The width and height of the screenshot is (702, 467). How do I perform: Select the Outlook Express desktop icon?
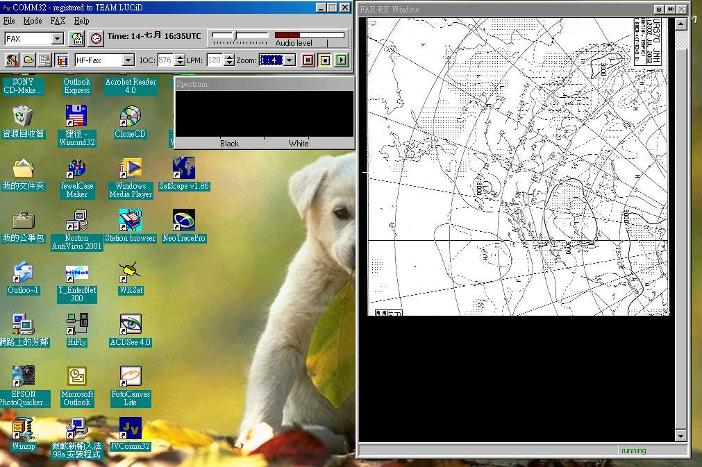tap(76, 85)
